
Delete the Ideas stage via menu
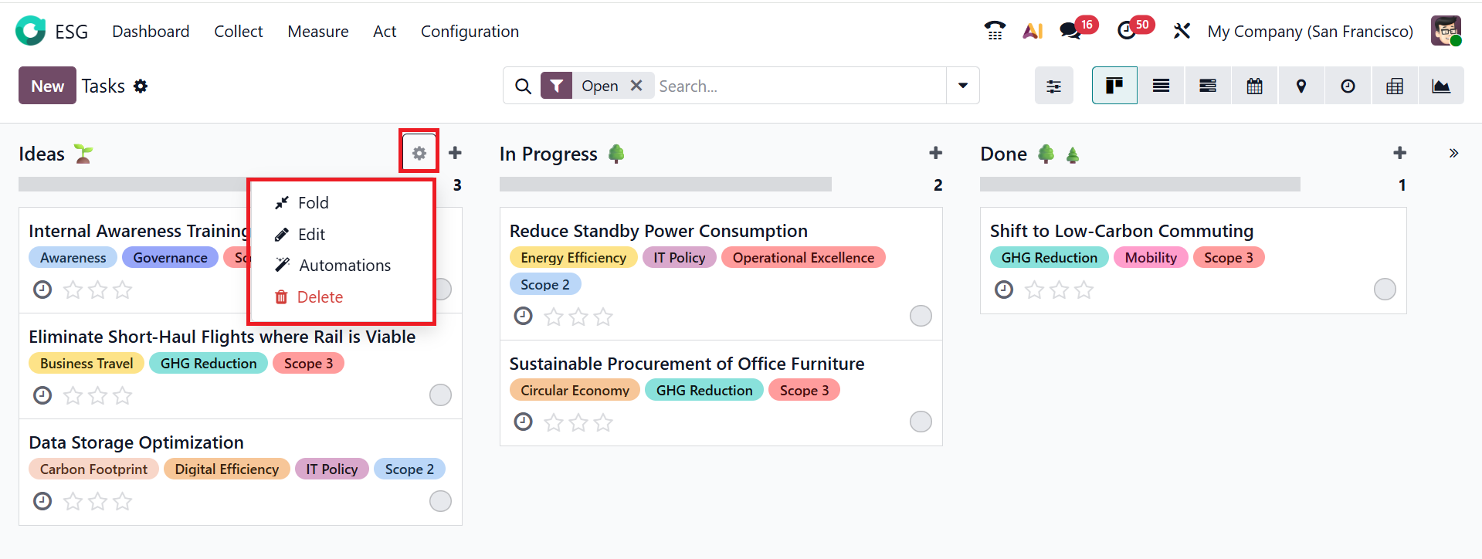pos(319,297)
